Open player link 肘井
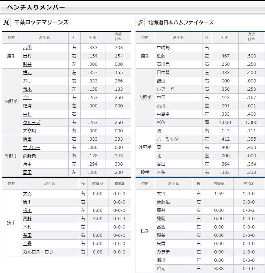Screen dimensions: 265x273 tap(27, 64)
